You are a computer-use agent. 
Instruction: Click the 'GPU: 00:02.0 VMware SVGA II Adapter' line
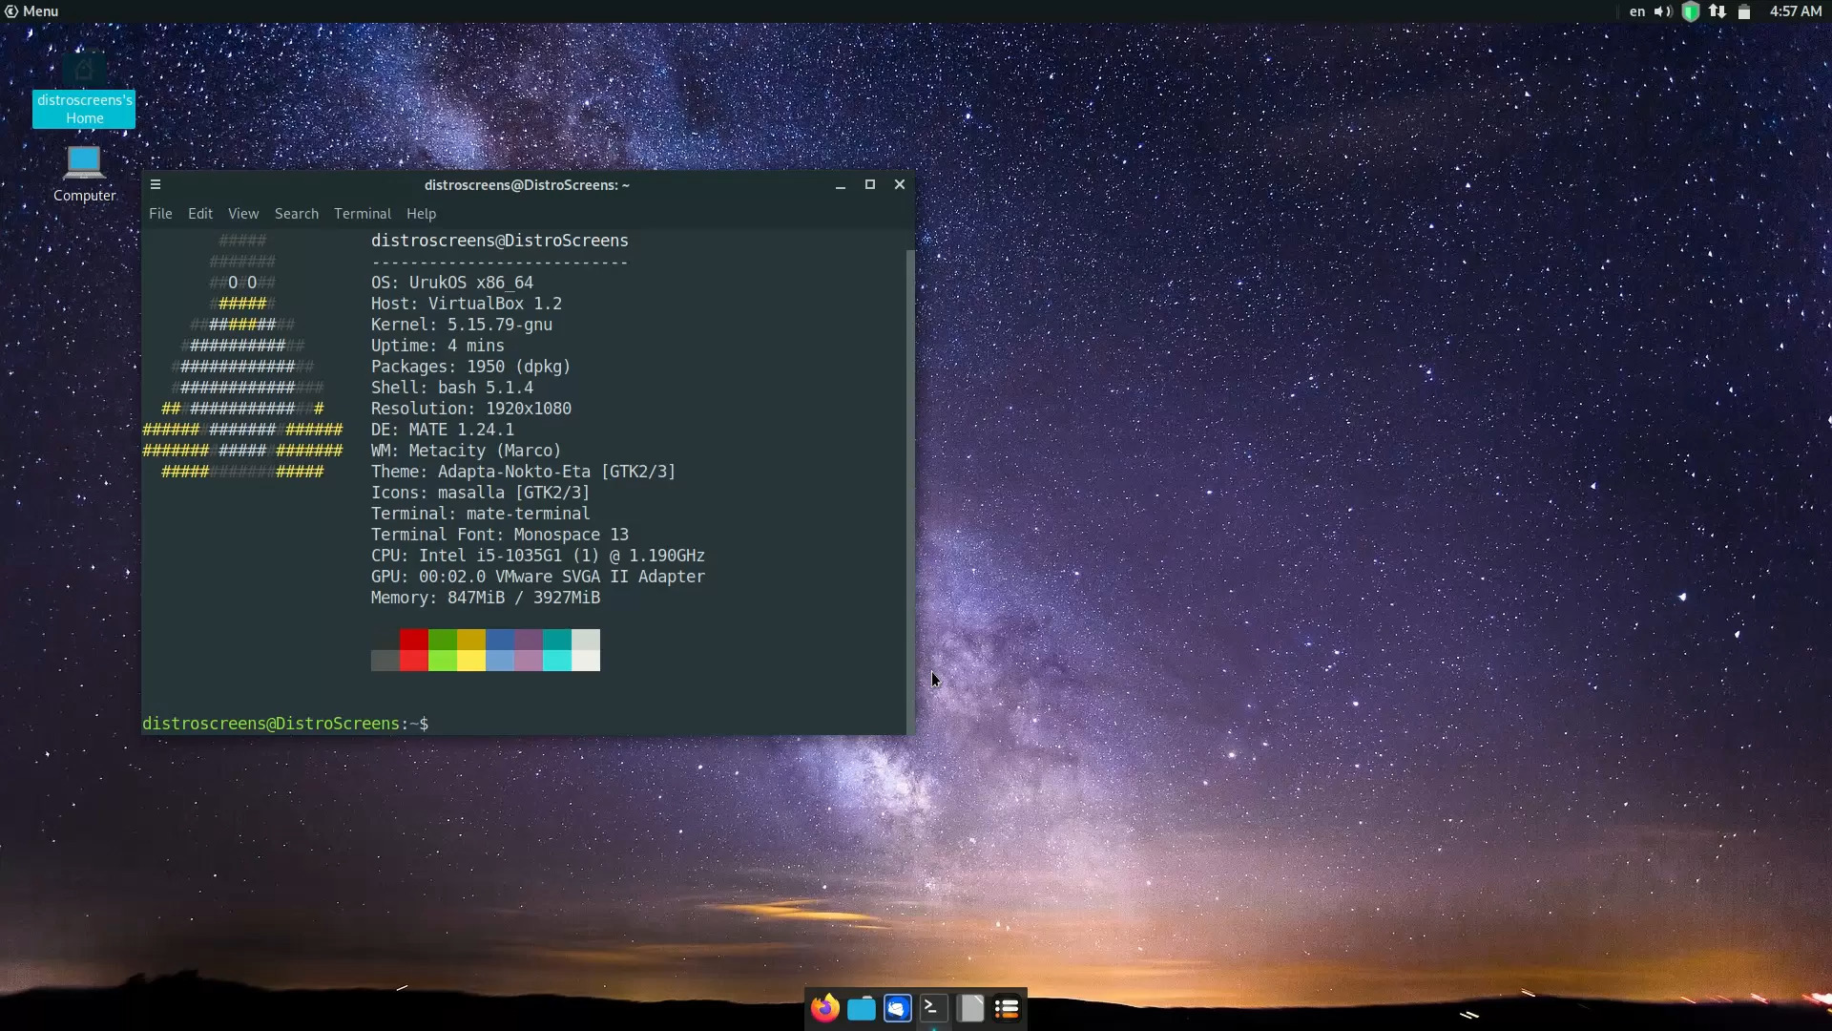pos(538,577)
